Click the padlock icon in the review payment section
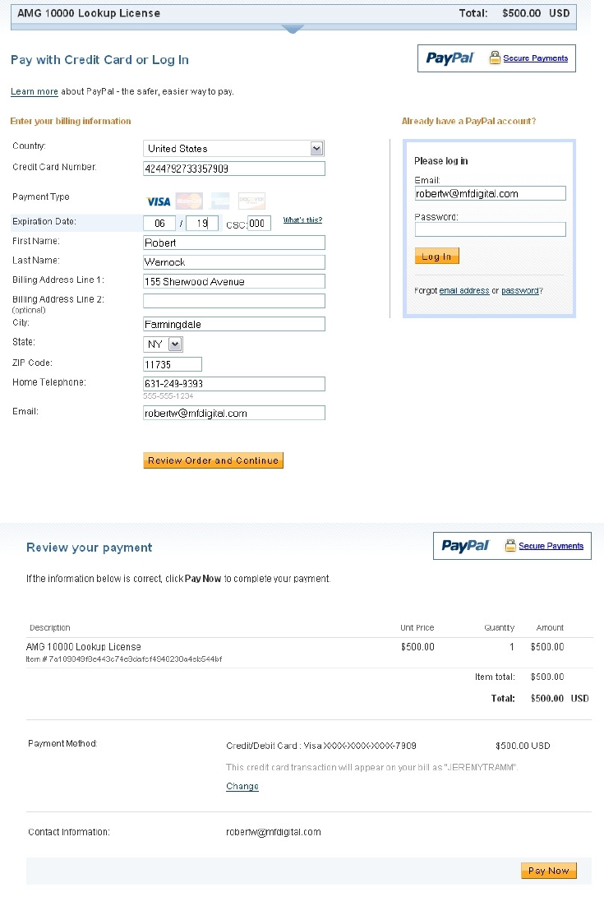Image resolution: width=604 pixels, height=906 pixels. [510, 546]
